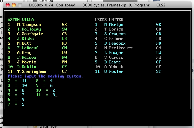Click the '3 = 10' marking entry

click(x=17, y=85)
